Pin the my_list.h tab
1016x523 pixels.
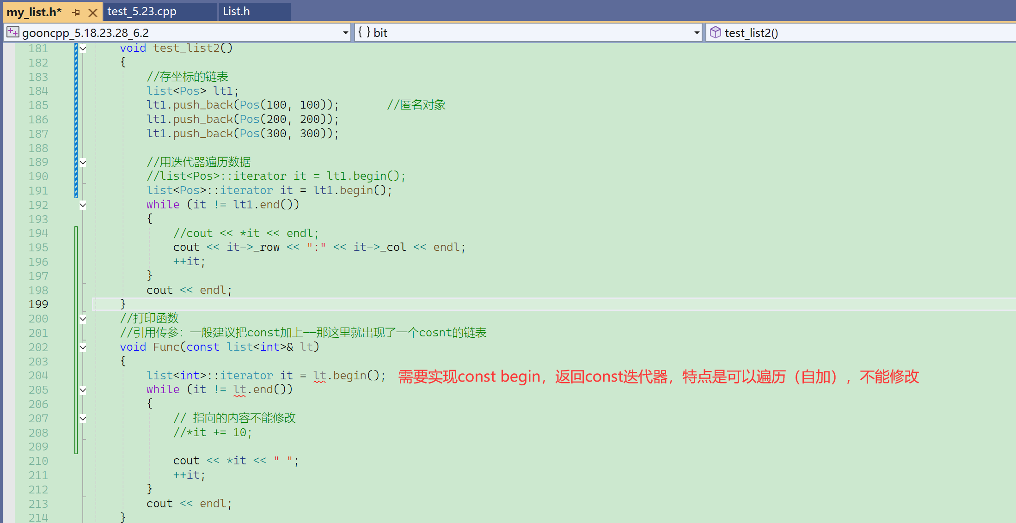pyautogui.click(x=76, y=12)
